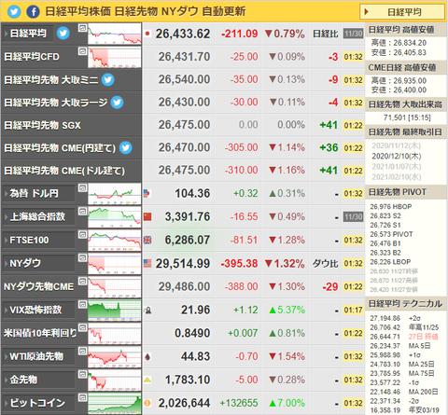Viewport: 448px width, 415px height.
Task: Open the popup icon above the VIX恐怖指数 chart
Action: 82,304
